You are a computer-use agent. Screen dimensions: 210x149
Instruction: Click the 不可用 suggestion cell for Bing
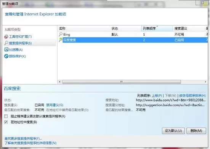pyautogui.click(x=179, y=35)
